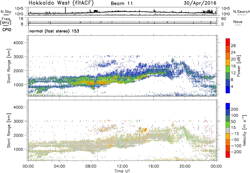Click the power panel 'Slant Range [km]' label
This screenshot has width=250, height=173.
click(x=9, y=66)
